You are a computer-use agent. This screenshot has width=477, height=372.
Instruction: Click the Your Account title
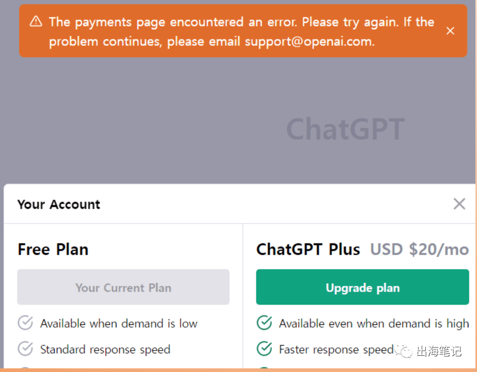click(x=59, y=204)
